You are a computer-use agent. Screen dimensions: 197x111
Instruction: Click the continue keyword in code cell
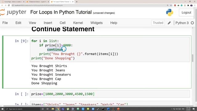click(x=55, y=50)
